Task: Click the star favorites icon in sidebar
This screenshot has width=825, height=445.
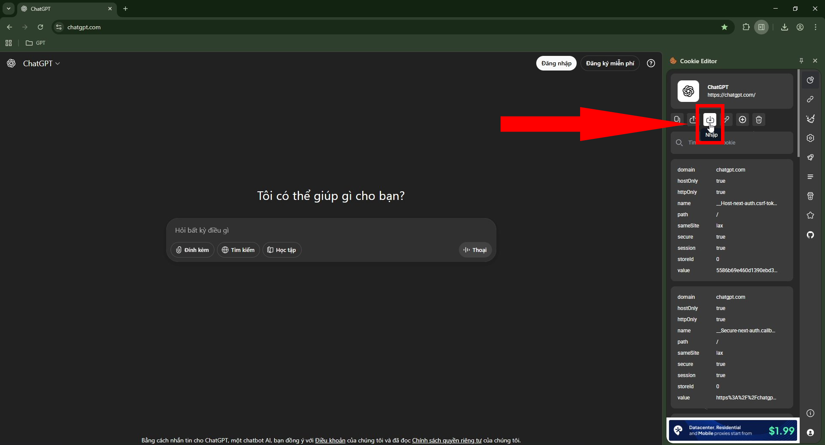Action: pyautogui.click(x=810, y=215)
